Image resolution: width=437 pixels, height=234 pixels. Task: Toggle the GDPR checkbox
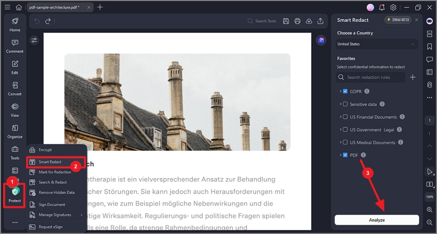345,91
